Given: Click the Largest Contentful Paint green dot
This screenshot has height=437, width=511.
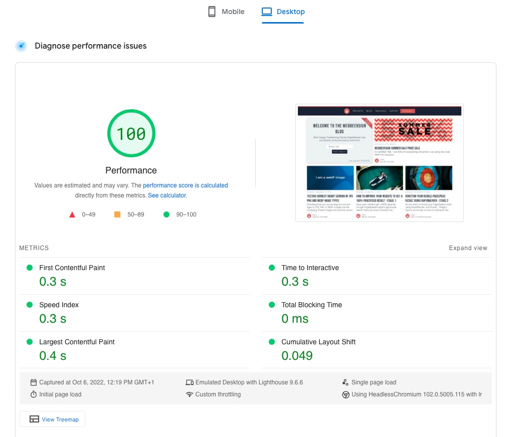Looking at the screenshot, I should coord(30,342).
